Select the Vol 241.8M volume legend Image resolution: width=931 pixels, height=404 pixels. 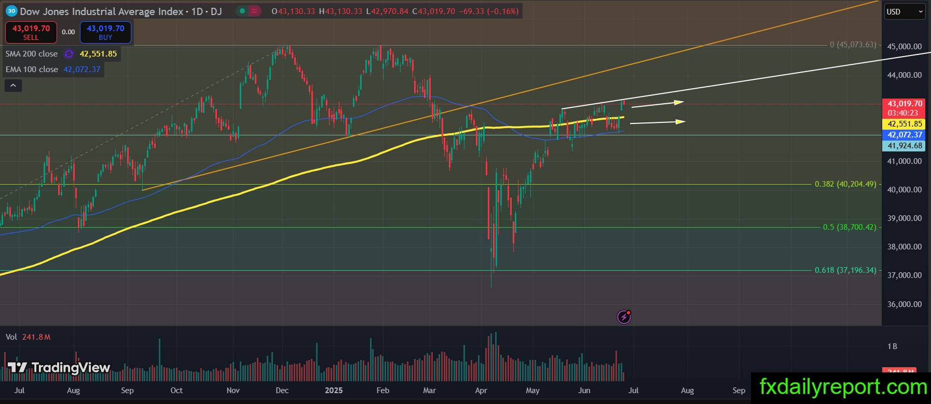28,337
